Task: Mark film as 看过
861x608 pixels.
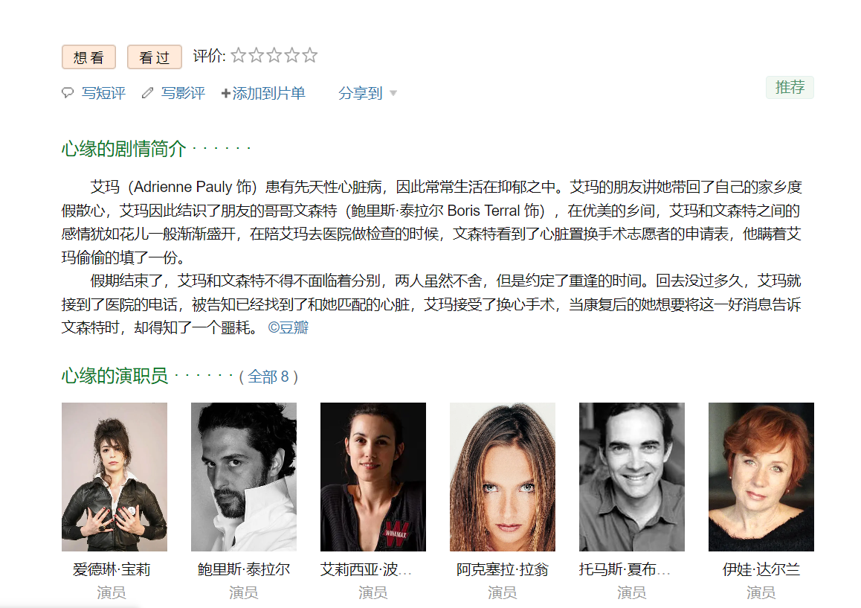Action: pyautogui.click(x=155, y=57)
